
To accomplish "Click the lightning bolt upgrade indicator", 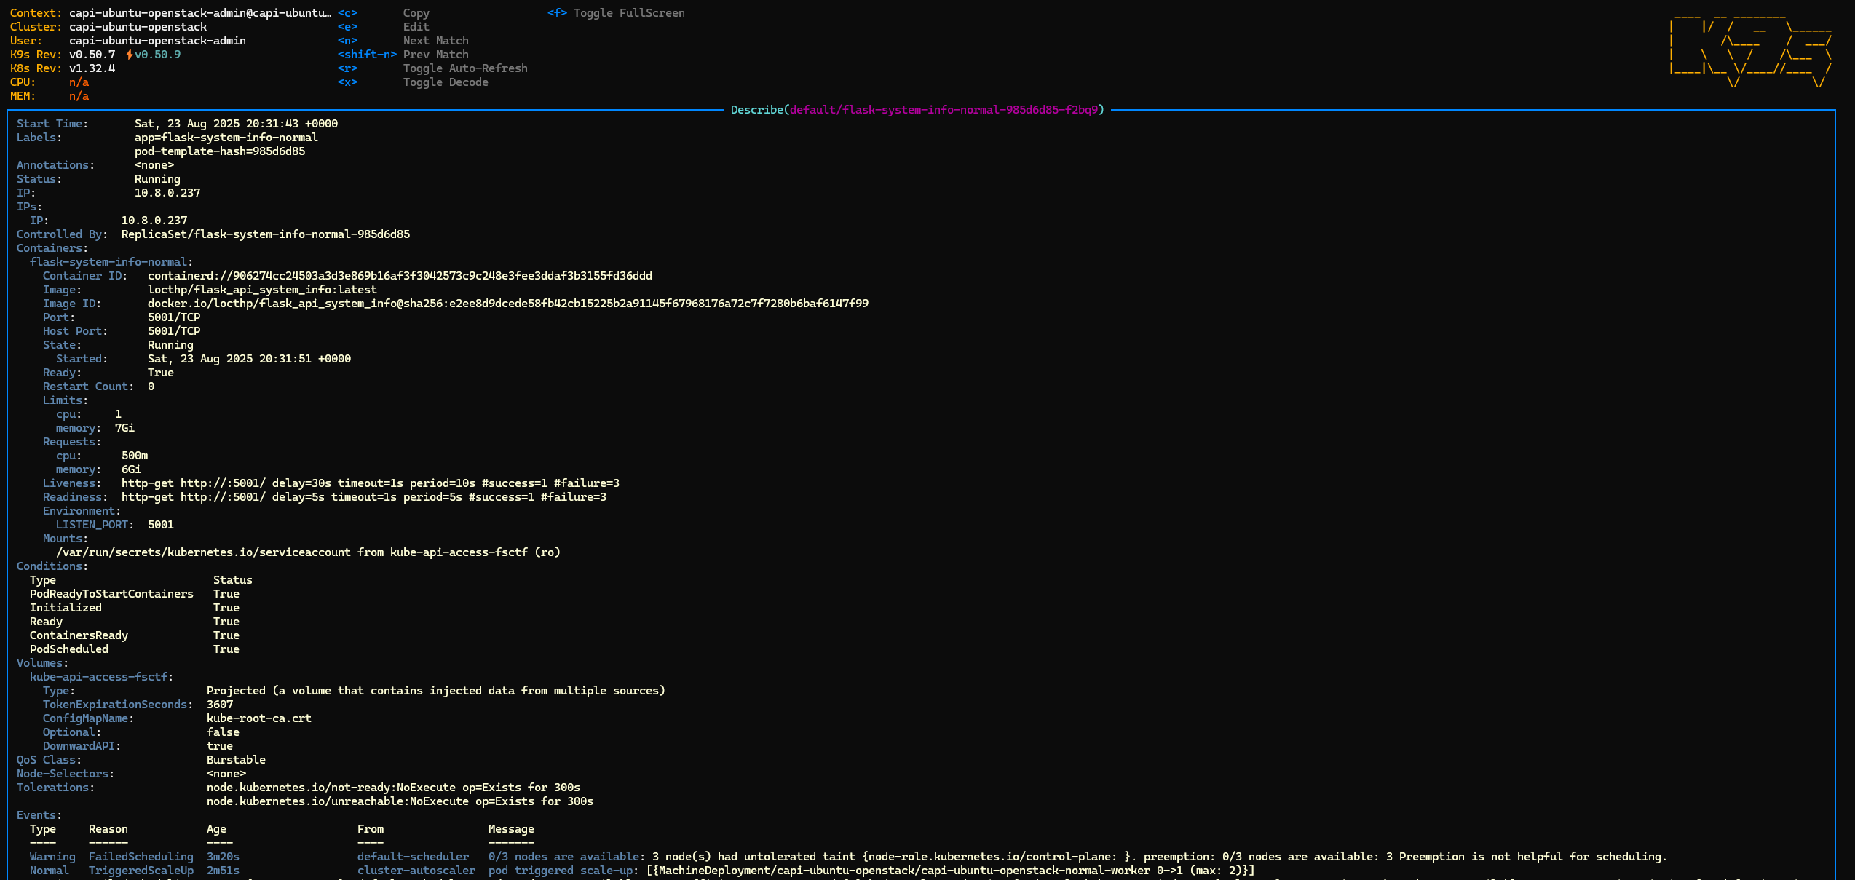I will 128,54.
